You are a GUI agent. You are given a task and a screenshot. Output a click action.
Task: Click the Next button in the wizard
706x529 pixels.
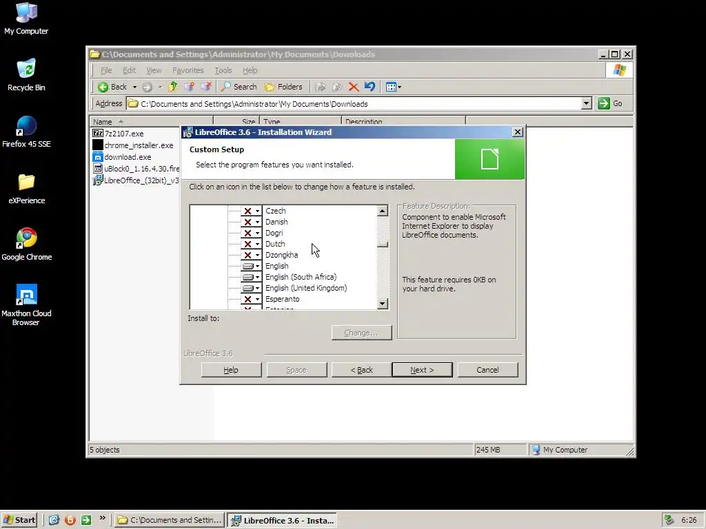pyautogui.click(x=422, y=370)
